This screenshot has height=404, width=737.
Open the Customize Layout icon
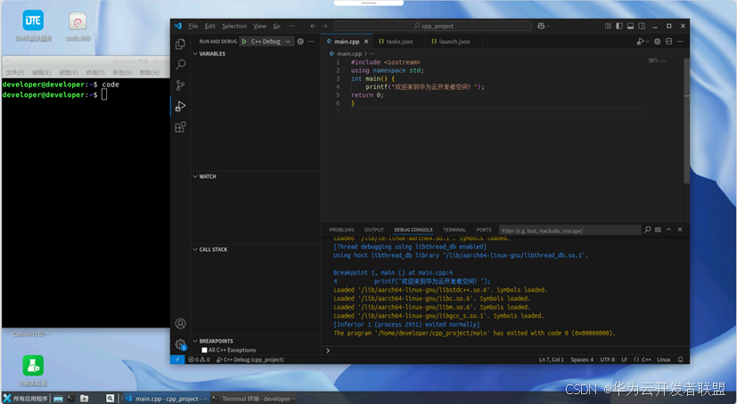tap(608, 26)
